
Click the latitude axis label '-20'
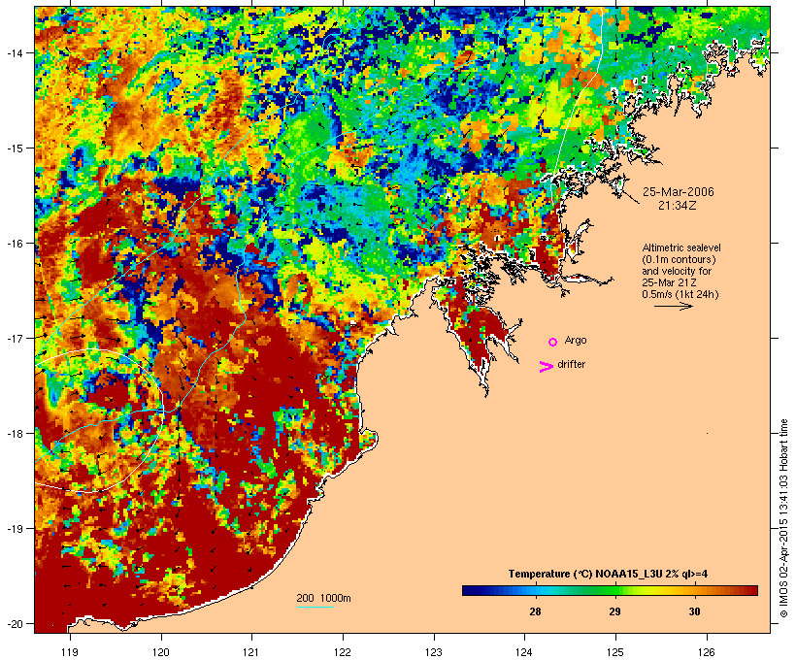(14, 624)
